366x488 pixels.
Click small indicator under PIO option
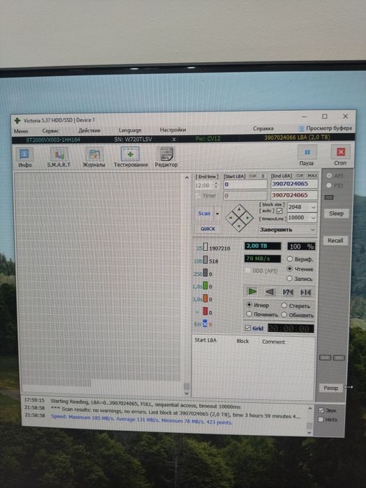pyautogui.click(x=329, y=197)
